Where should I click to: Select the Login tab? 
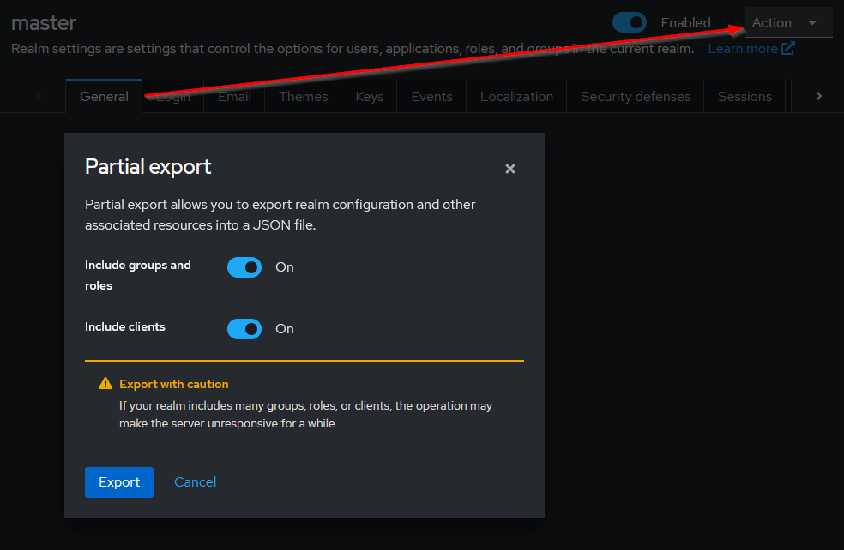172,96
